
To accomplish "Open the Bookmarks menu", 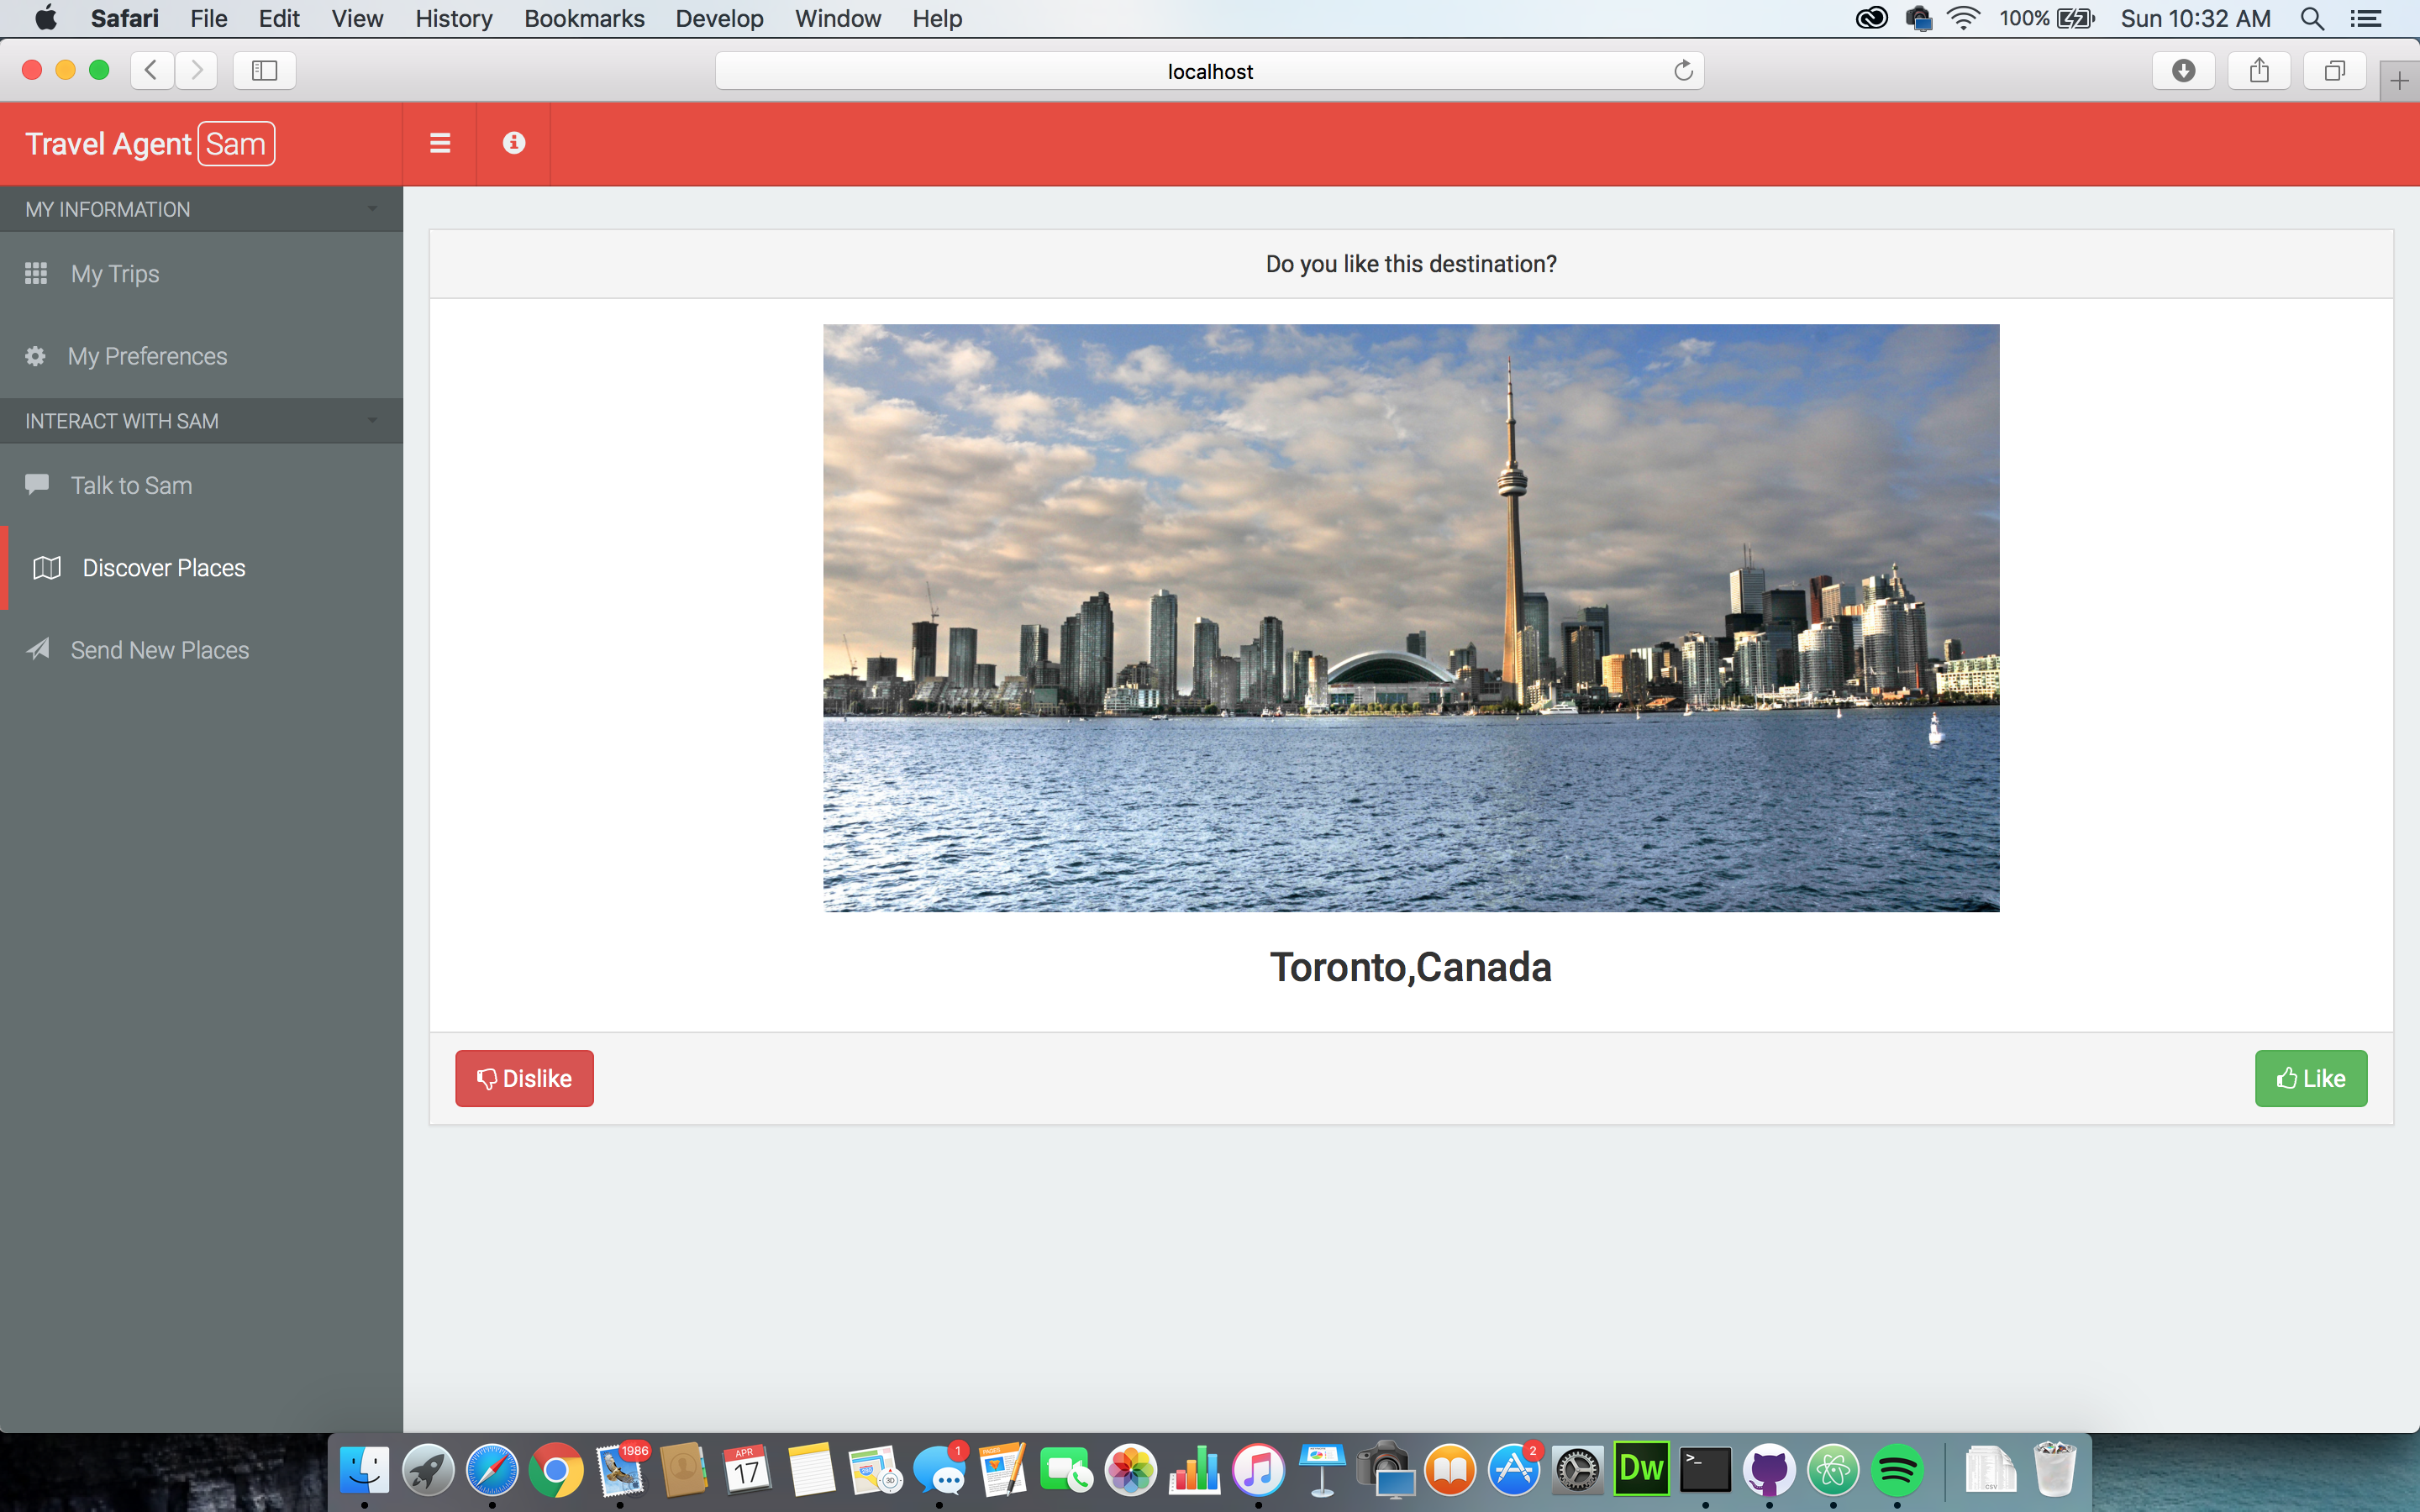I will click(x=583, y=18).
